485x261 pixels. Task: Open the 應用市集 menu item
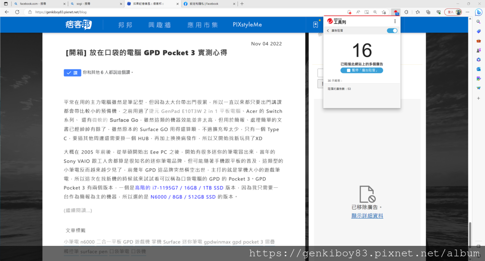(203, 25)
